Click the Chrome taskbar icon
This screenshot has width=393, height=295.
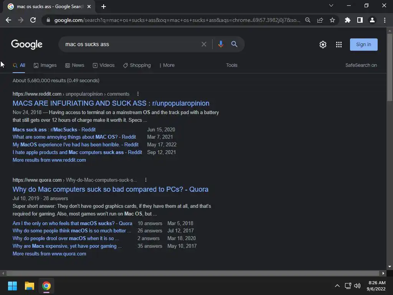(46, 286)
